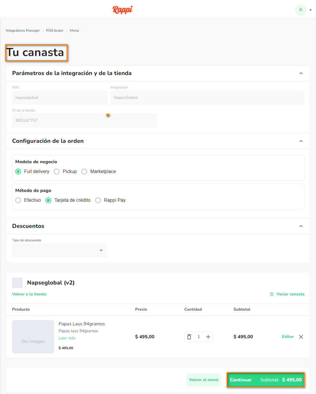316x394 pixels.
Task: Open the POS tester breadcrumb
Action: 55,30
